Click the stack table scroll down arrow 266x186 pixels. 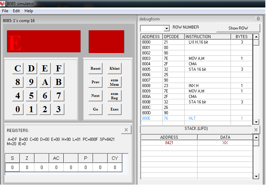pyautogui.click(x=256, y=176)
